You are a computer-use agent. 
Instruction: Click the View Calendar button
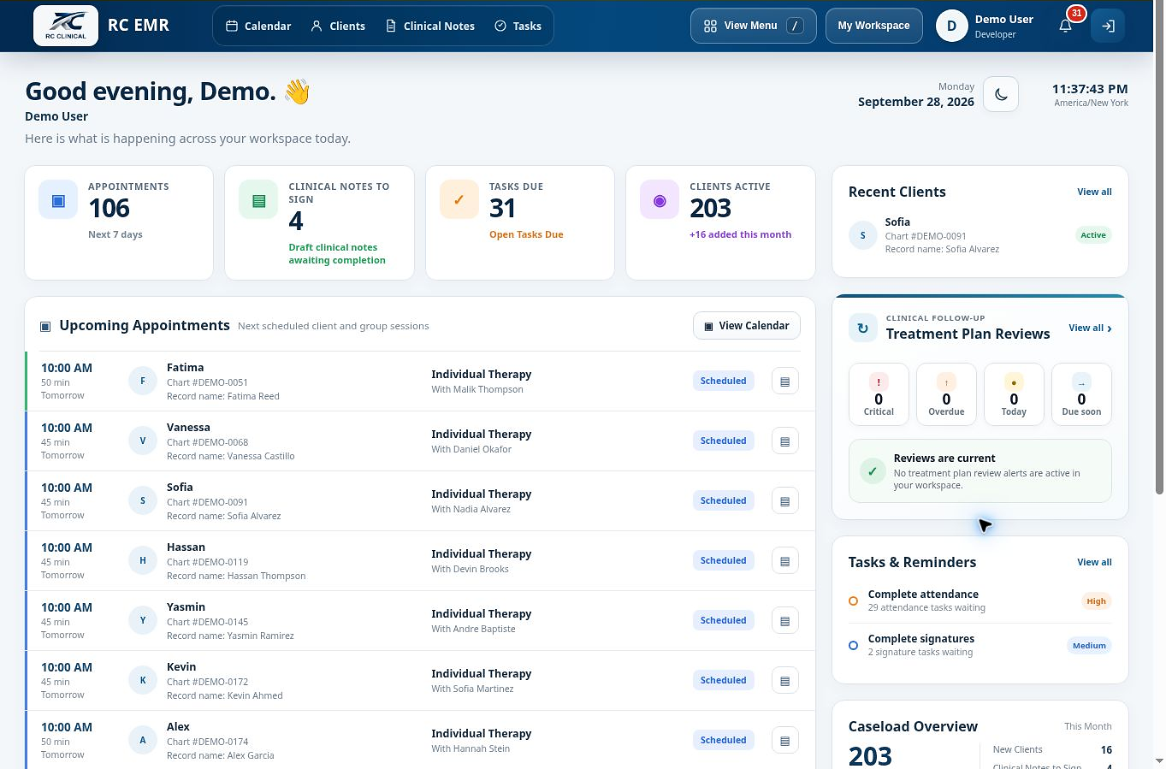coord(746,326)
